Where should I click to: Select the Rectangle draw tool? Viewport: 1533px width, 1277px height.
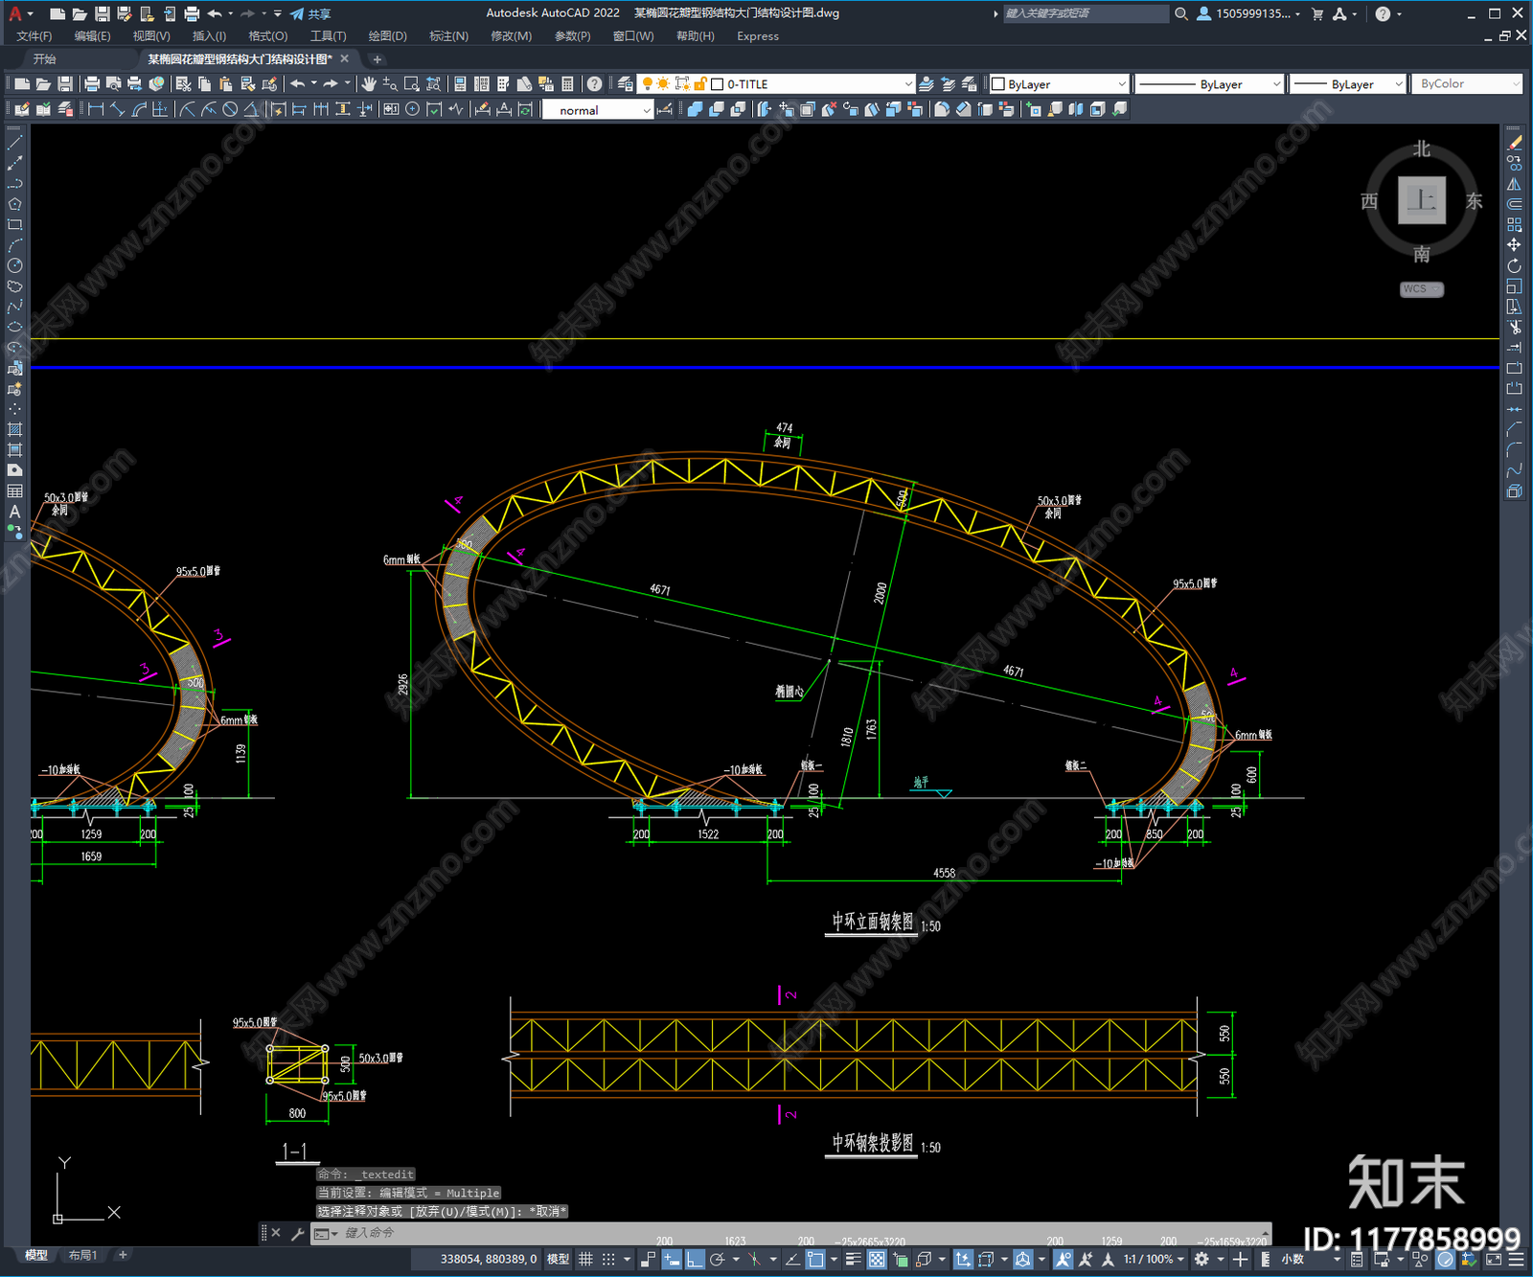14,225
